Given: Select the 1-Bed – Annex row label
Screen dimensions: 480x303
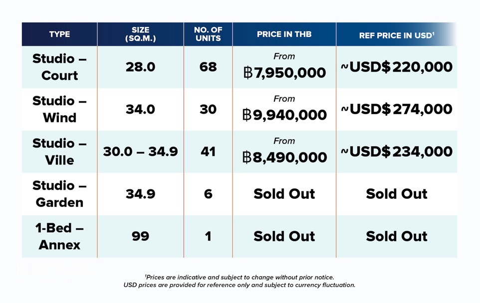Looking at the screenshot, I should pyautogui.click(x=59, y=236).
